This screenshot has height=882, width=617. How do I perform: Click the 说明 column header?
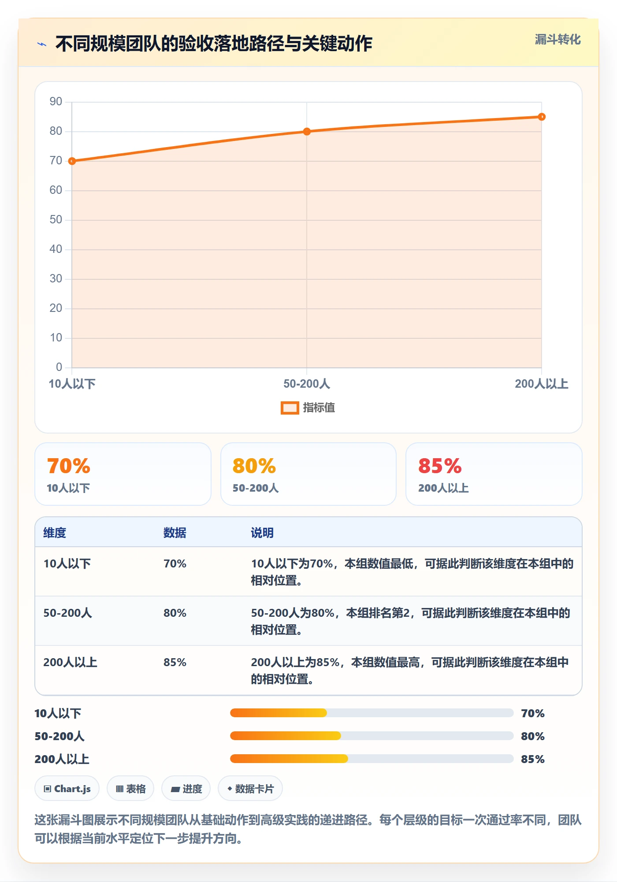click(262, 533)
